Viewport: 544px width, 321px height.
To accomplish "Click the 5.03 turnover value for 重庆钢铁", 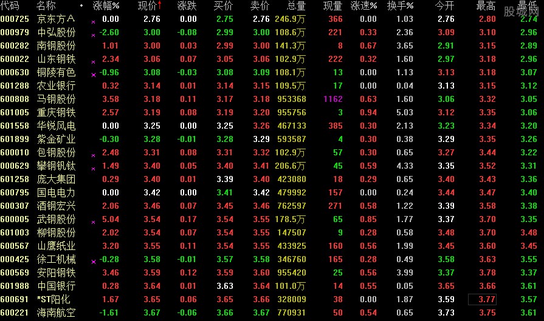I will click(x=405, y=112).
